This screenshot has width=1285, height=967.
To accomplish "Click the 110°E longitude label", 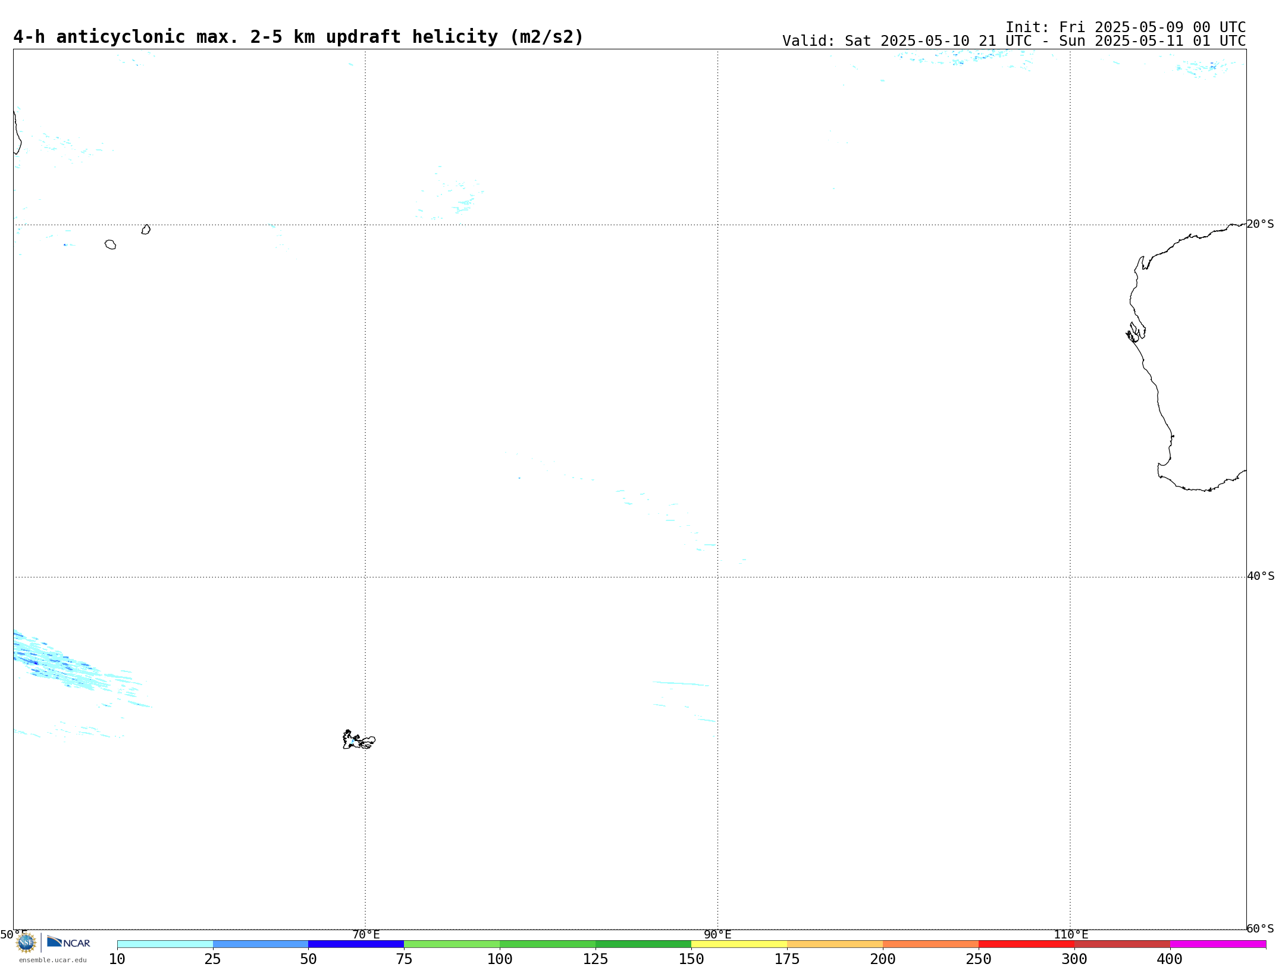I will [x=1071, y=935].
